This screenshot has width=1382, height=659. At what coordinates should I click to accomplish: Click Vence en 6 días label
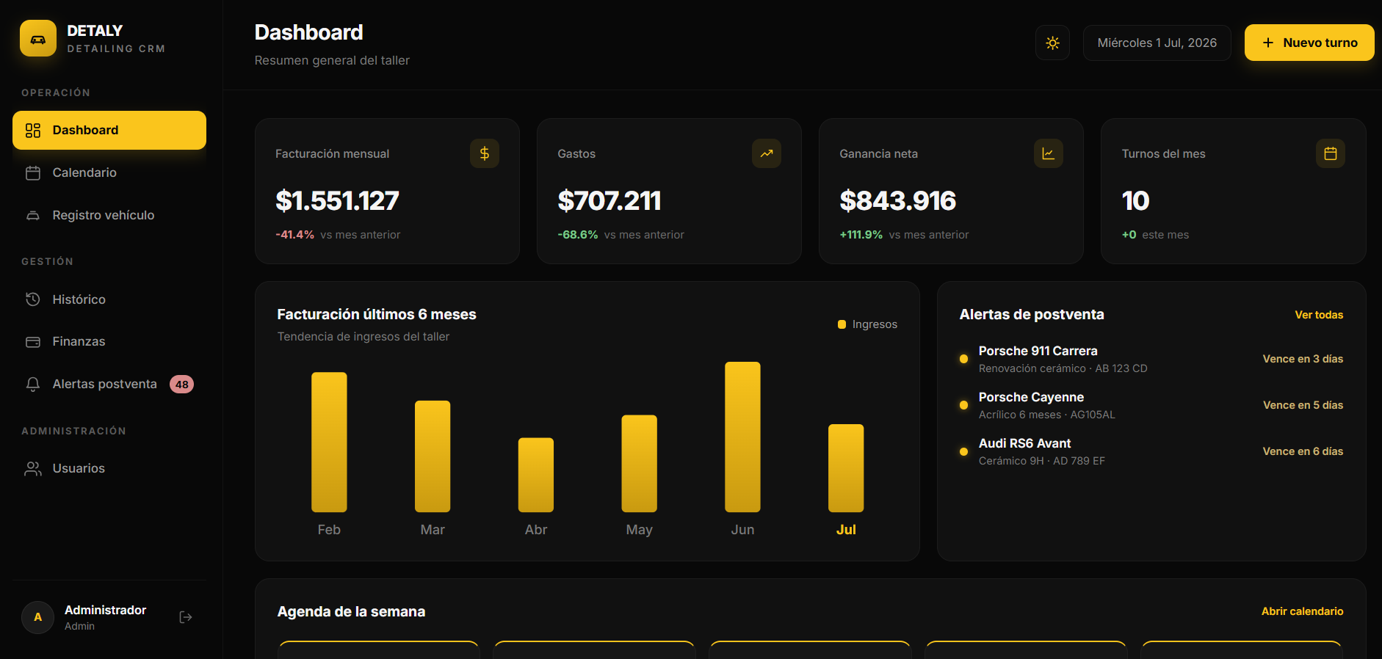(x=1303, y=451)
